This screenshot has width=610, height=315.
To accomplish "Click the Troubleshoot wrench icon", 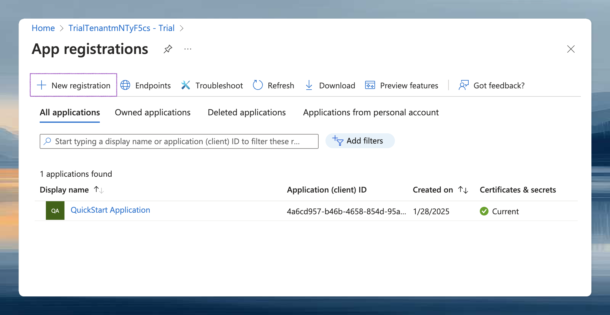I will [186, 85].
